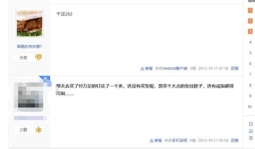Image resolution: width=255 pixels, height=149 pixels.
Task: Select orange rank item 1 in sidebar list
Action: pos(250,10)
